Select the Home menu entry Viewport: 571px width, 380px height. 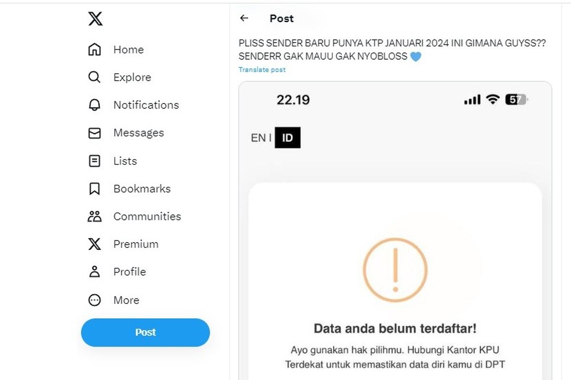[128, 49]
